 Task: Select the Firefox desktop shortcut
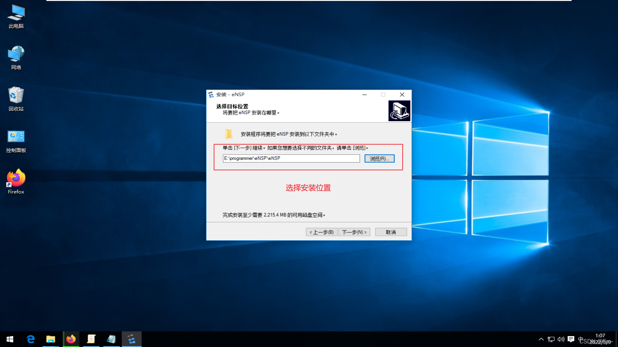(16, 182)
